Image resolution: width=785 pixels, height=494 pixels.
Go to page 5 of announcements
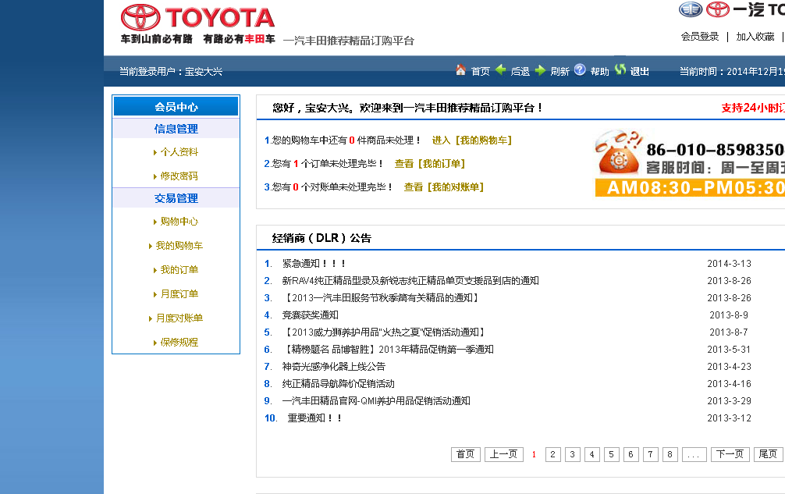tap(611, 454)
